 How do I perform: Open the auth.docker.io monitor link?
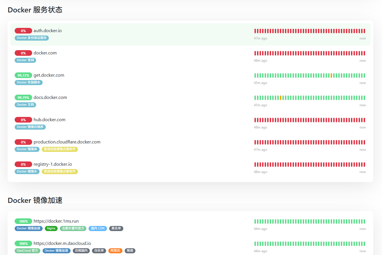tap(47, 31)
